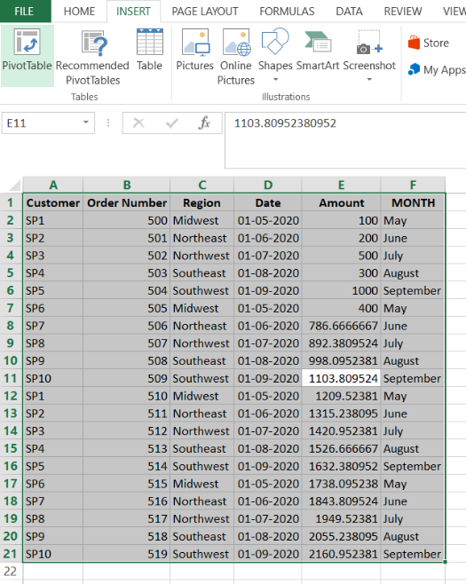Switch to the HOME tab
Viewport: 466px width, 584px height.
point(79,12)
